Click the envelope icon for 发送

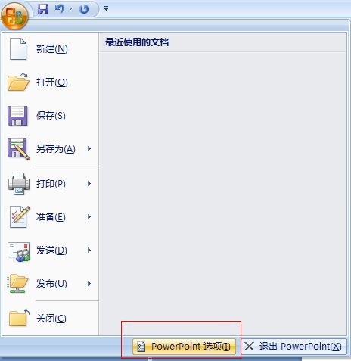19,252
